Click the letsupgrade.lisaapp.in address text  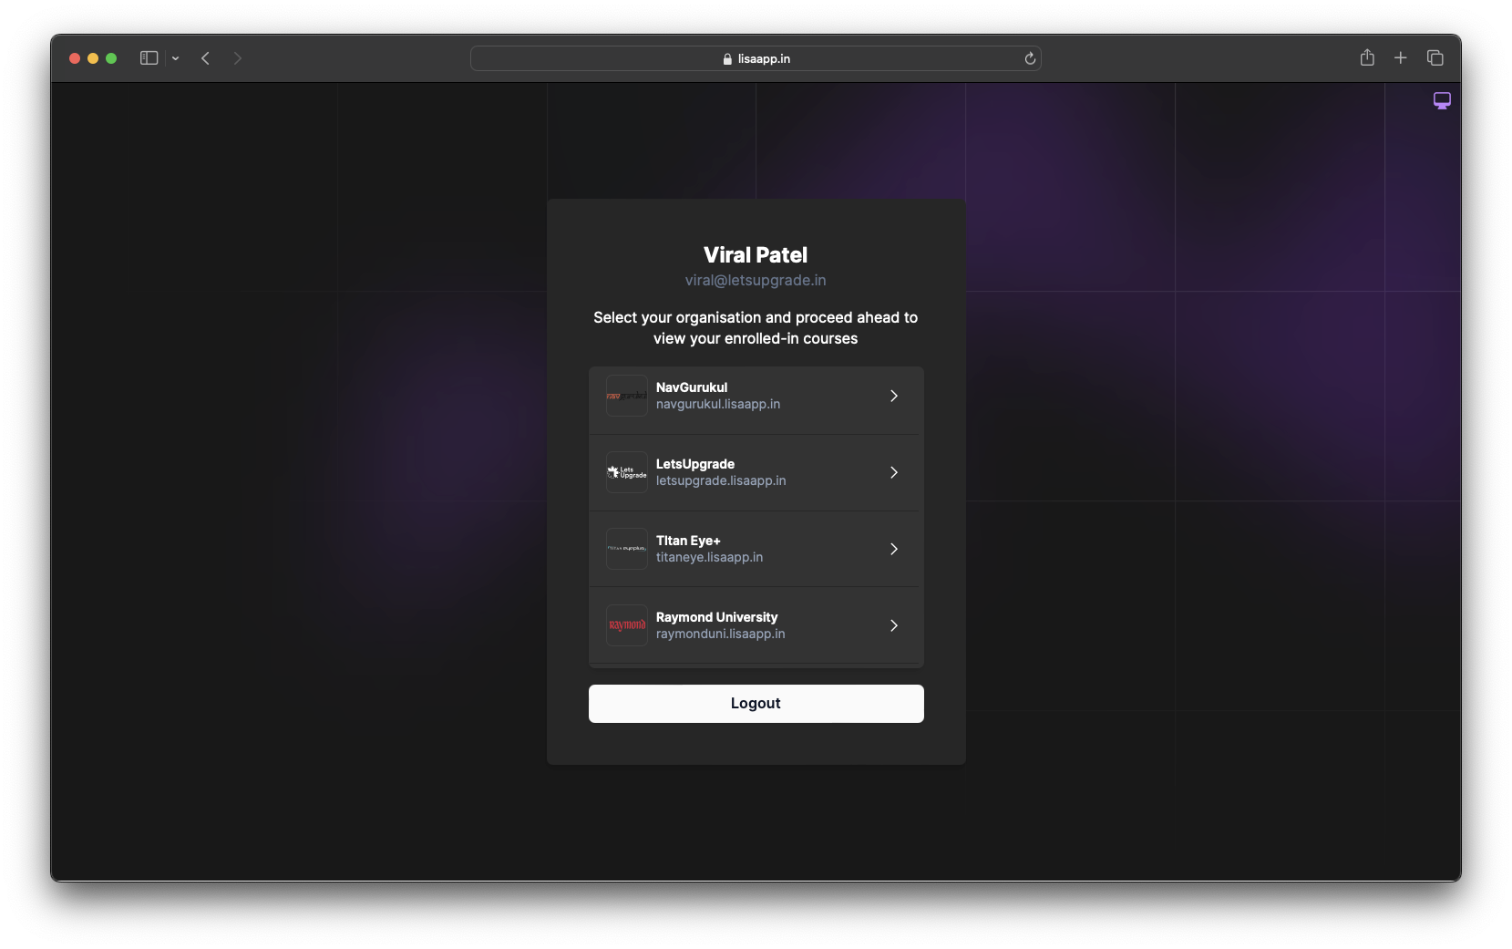[x=721, y=480]
